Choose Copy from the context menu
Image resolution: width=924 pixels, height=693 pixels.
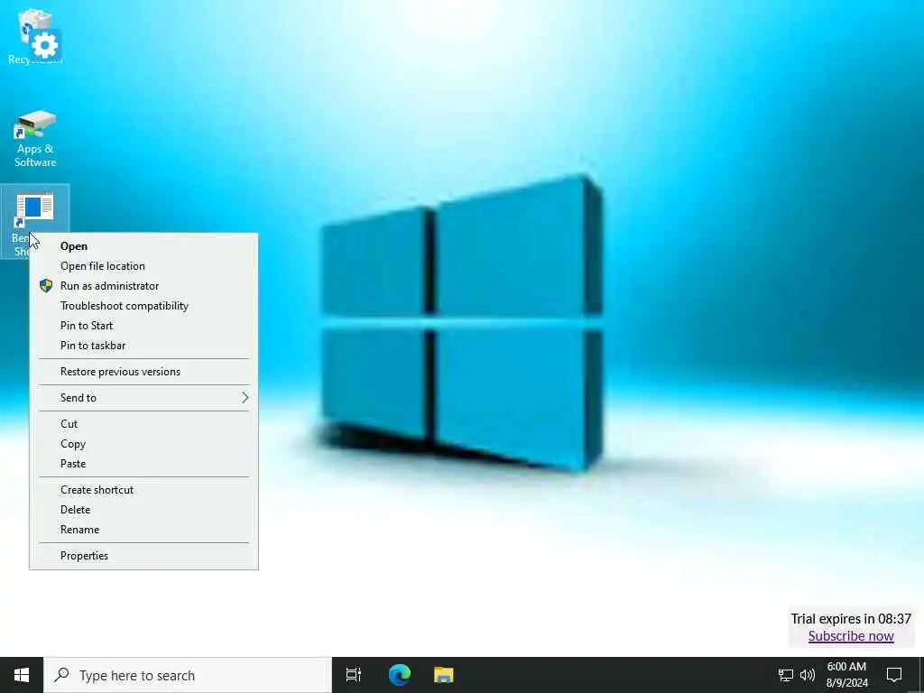click(143, 444)
